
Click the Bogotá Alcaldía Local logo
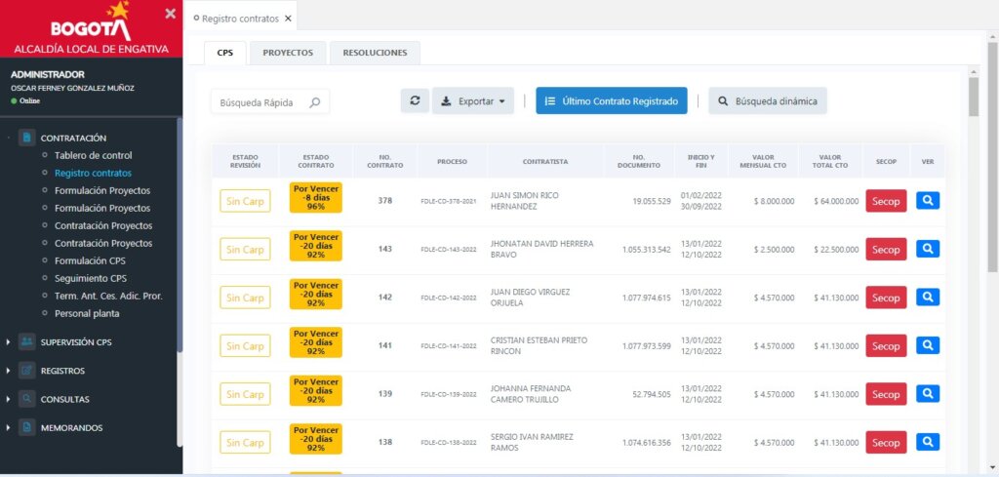click(91, 28)
